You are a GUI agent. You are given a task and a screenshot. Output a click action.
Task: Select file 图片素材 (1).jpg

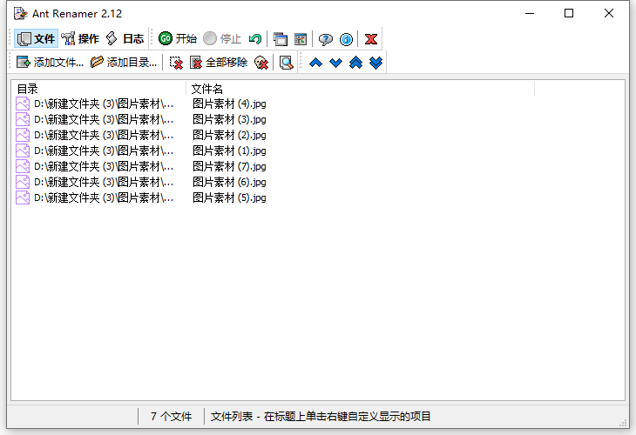[x=229, y=151]
